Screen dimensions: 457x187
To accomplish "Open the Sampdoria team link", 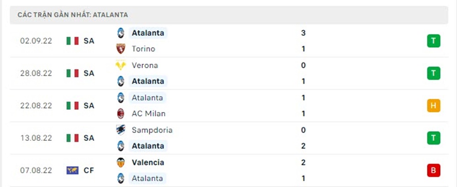I will [x=152, y=130].
